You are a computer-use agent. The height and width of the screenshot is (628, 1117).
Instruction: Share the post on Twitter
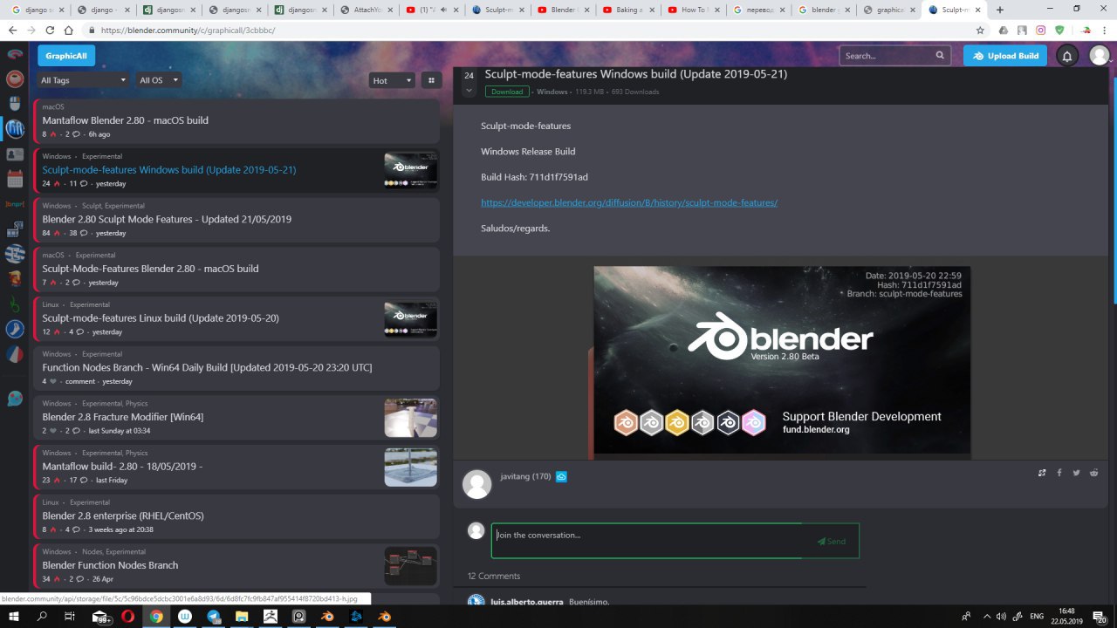click(x=1076, y=473)
